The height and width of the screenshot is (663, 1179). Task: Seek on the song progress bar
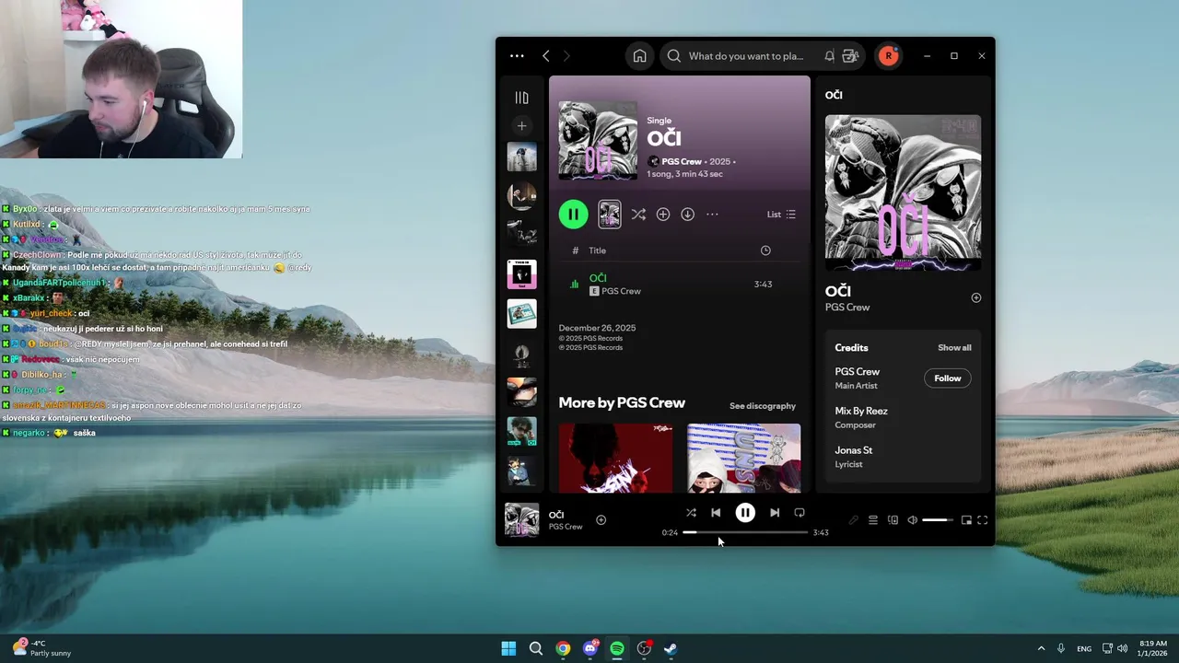[x=745, y=532]
